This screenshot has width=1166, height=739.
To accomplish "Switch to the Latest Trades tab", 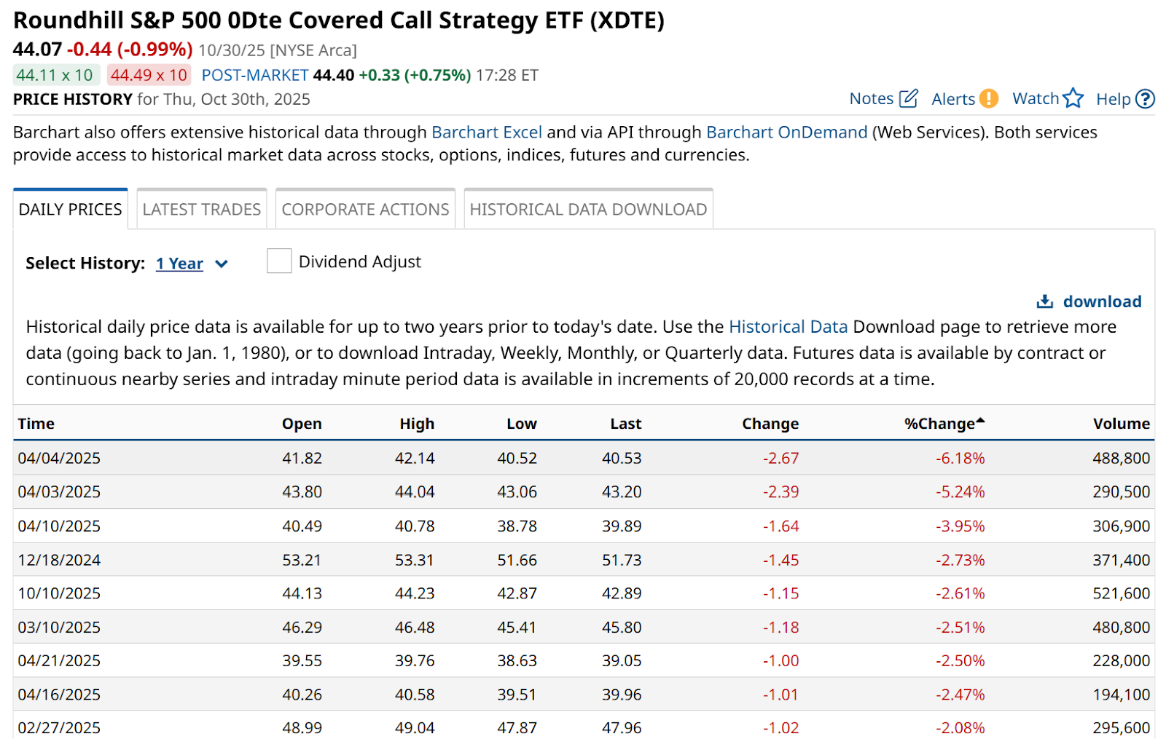I will point(202,210).
